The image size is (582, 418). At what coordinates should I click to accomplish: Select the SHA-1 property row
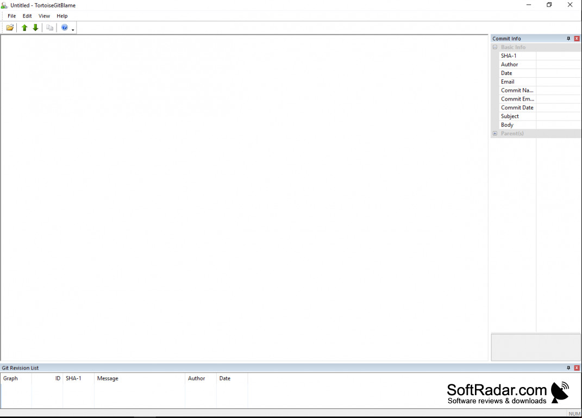pyautogui.click(x=540, y=55)
